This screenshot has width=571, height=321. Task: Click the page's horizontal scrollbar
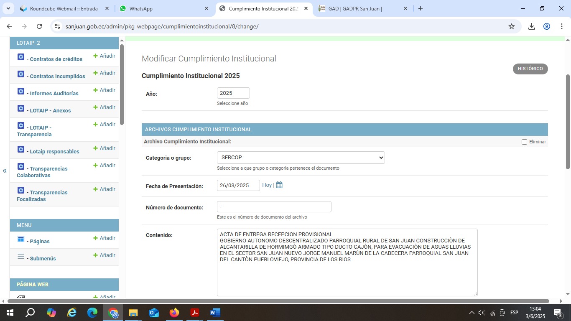coord(278,301)
